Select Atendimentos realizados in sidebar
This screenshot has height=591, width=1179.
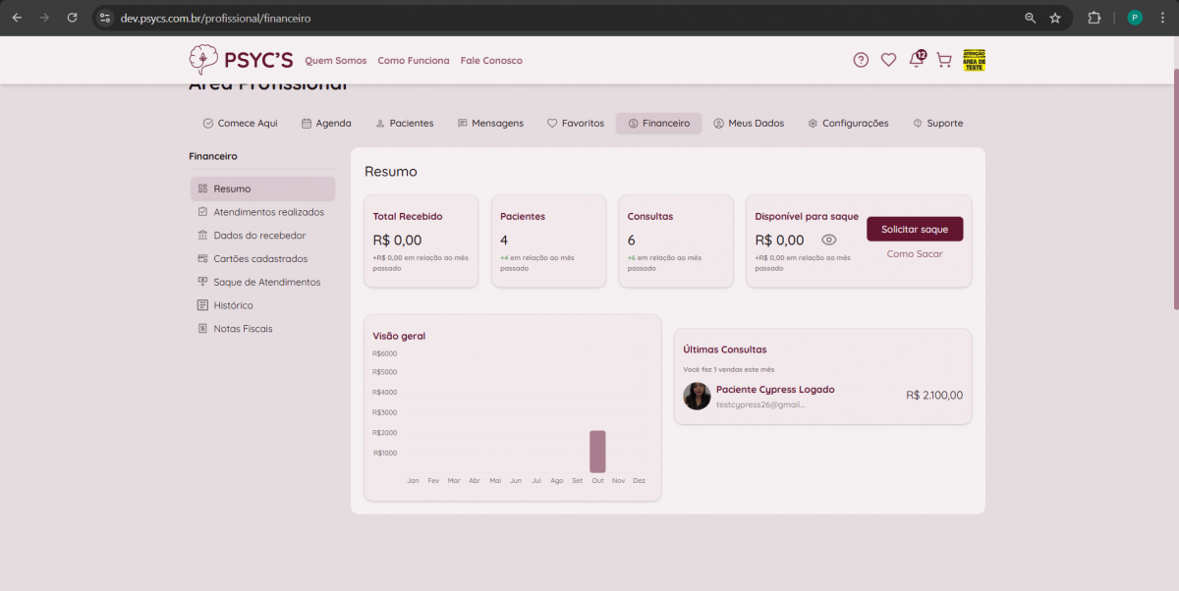(268, 212)
